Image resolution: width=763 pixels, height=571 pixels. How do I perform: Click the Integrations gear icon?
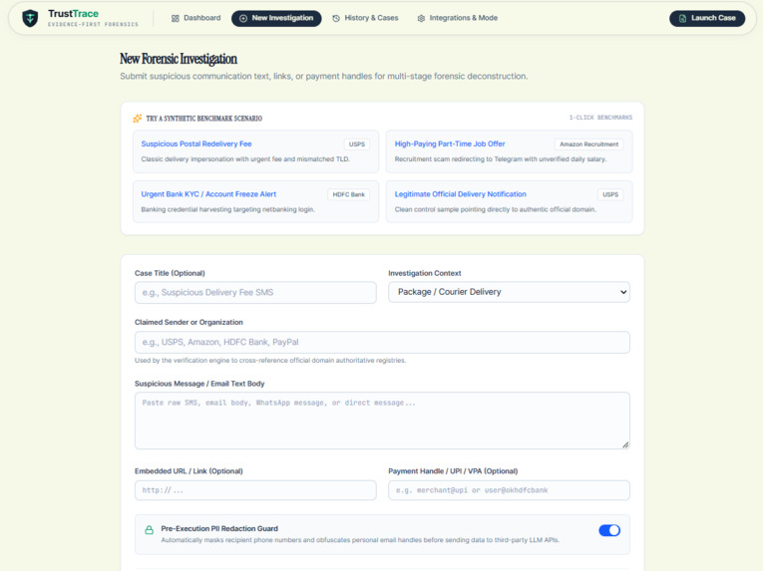coord(421,18)
